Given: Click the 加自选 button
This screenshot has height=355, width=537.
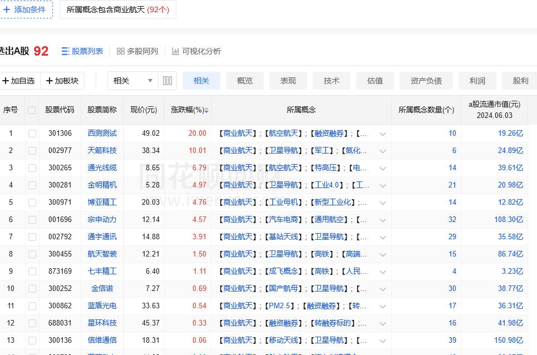Looking at the screenshot, I should tap(19, 81).
